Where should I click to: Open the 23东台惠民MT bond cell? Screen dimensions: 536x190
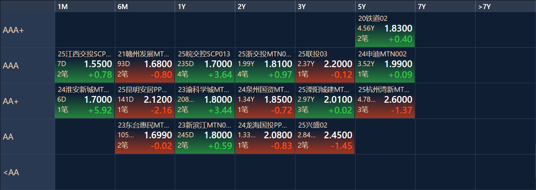click(145, 137)
